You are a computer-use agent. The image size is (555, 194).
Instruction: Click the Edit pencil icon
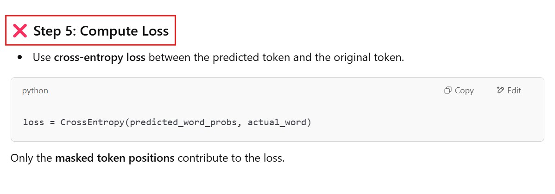pos(500,91)
